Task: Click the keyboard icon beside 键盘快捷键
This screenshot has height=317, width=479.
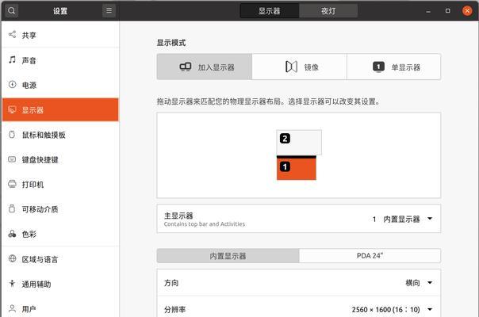Action: (x=12, y=159)
